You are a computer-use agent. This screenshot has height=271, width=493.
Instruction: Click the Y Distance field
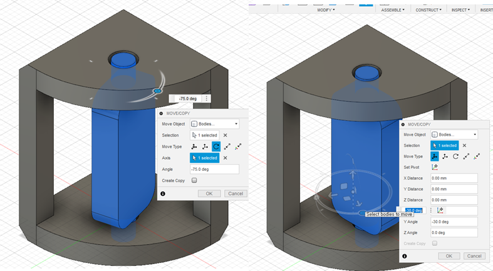coord(454,189)
